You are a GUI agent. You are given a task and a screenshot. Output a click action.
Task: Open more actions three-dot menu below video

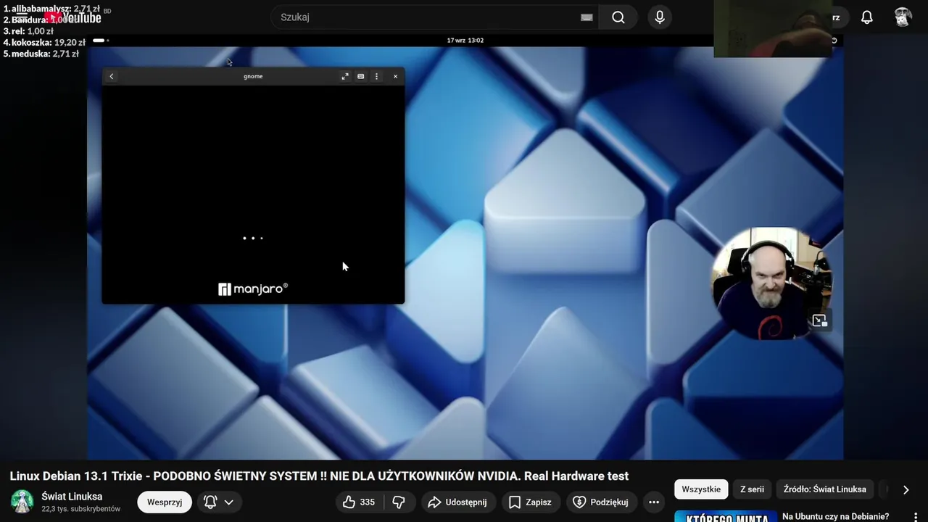654,502
